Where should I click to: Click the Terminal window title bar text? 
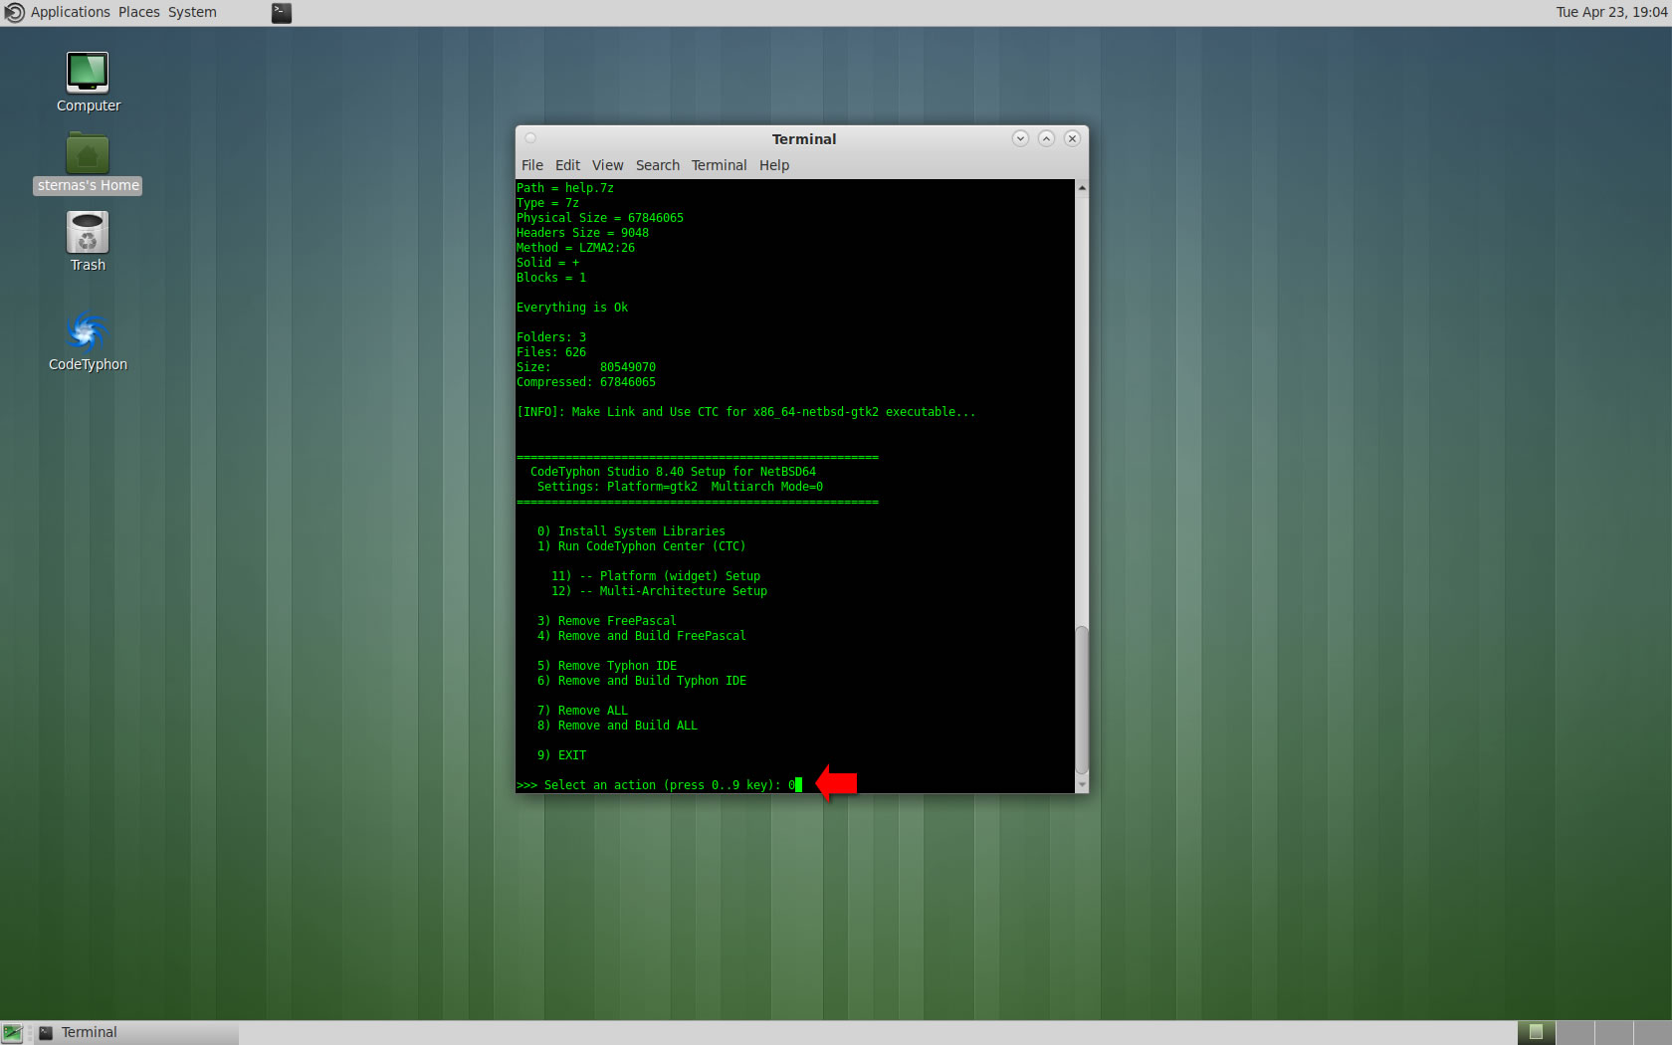[x=804, y=139]
